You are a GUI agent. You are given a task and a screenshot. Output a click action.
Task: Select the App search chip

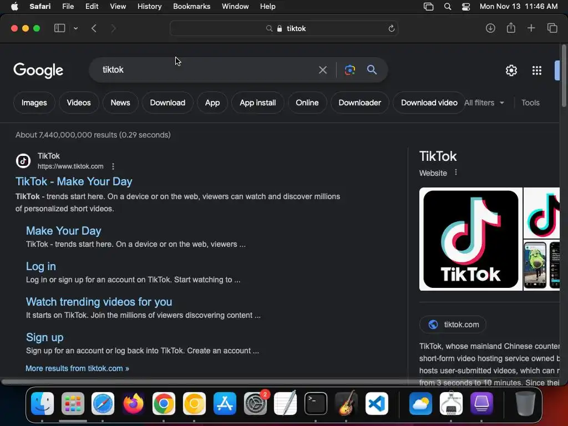click(212, 103)
